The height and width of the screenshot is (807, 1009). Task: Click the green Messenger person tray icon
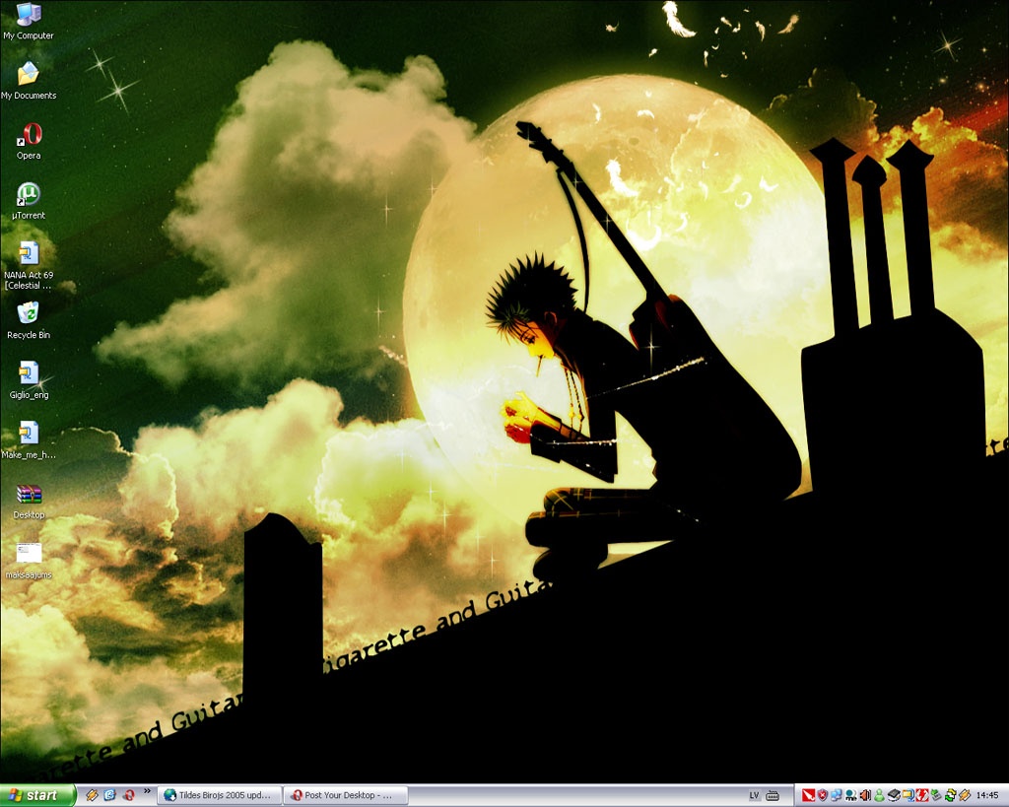879,795
